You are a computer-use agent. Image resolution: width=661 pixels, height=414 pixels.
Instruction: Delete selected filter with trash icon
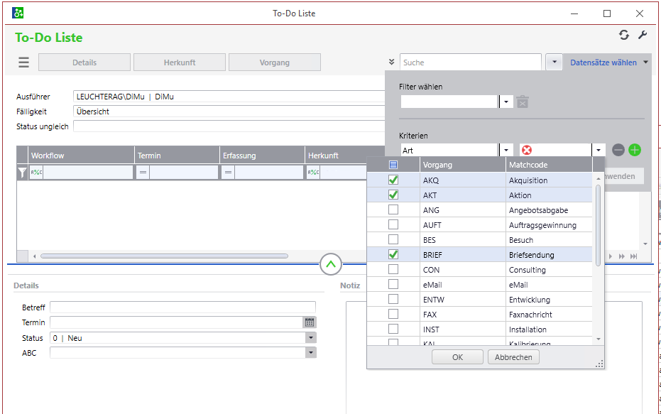(523, 102)
